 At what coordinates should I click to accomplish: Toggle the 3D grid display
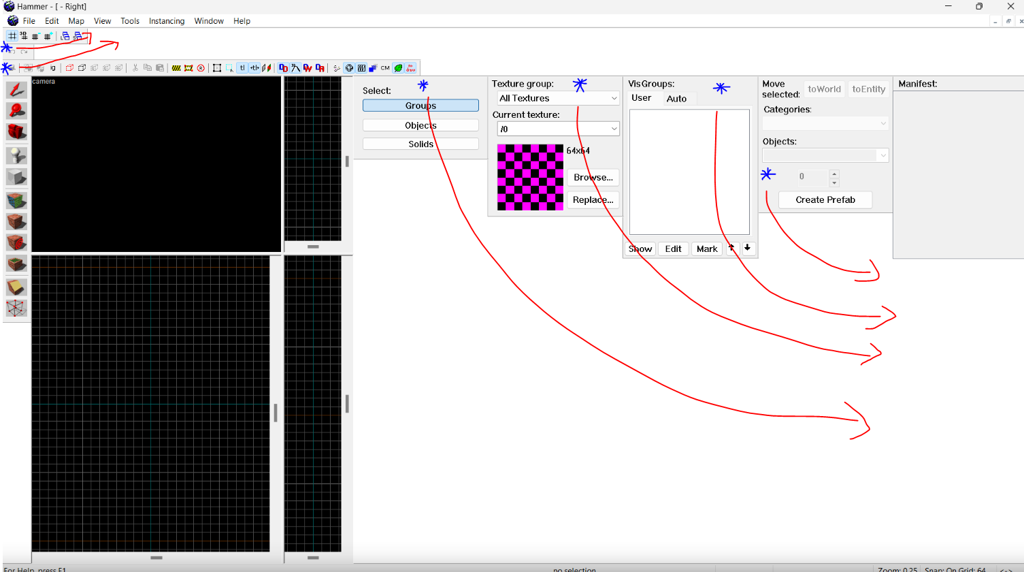[x=24, y=36]
